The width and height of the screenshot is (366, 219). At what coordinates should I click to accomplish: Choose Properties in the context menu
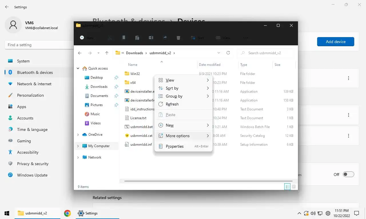click(x=184, y=147)
